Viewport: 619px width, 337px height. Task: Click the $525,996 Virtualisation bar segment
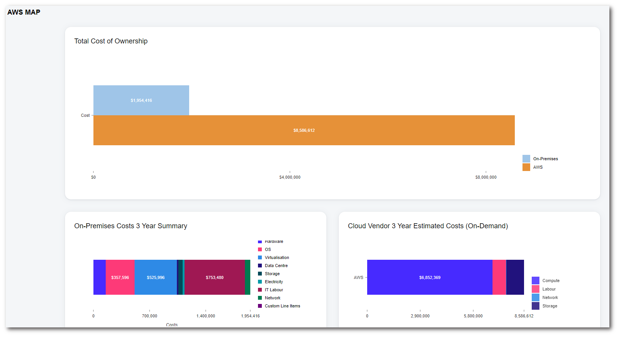point(155,277)
